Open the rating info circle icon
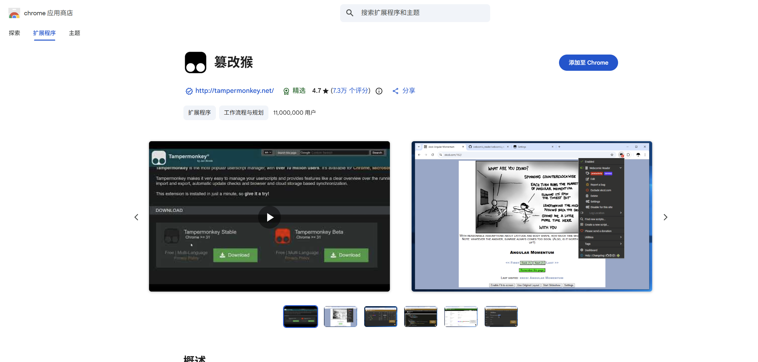Screen dimensions: 758x362 point(379,91)
